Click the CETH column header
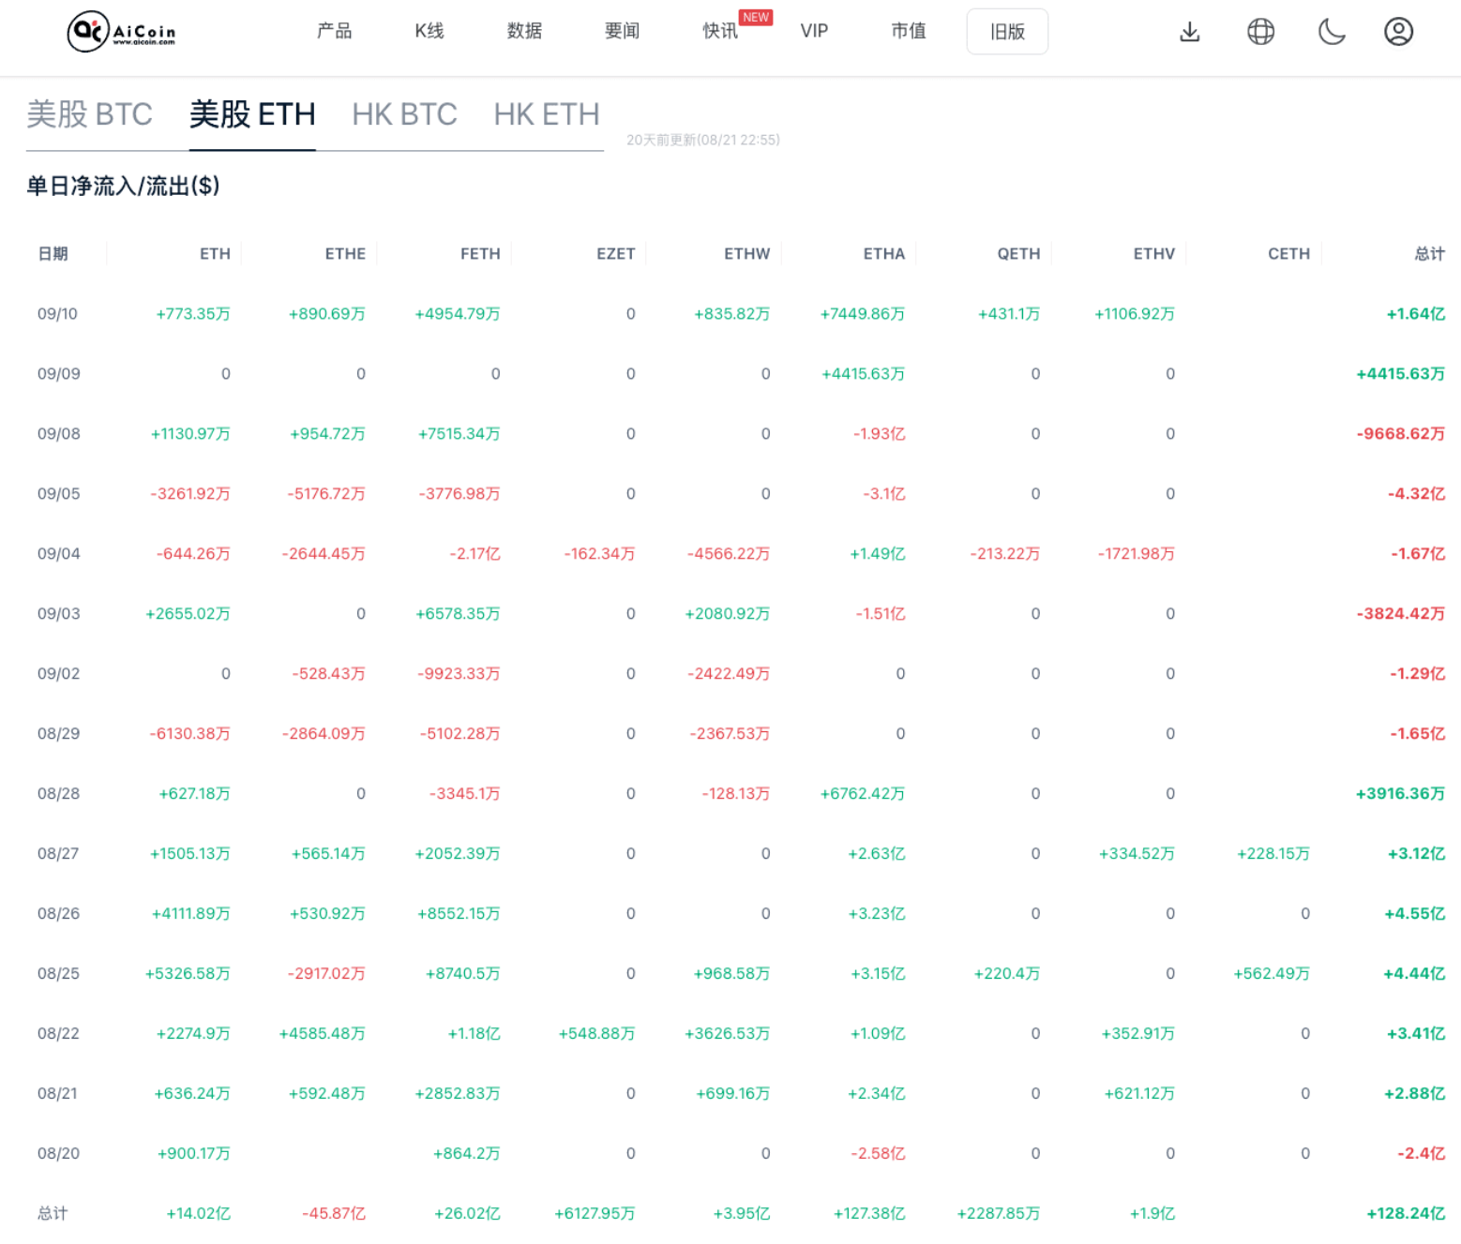The image size is (1461, 1244). point(1288,254)
